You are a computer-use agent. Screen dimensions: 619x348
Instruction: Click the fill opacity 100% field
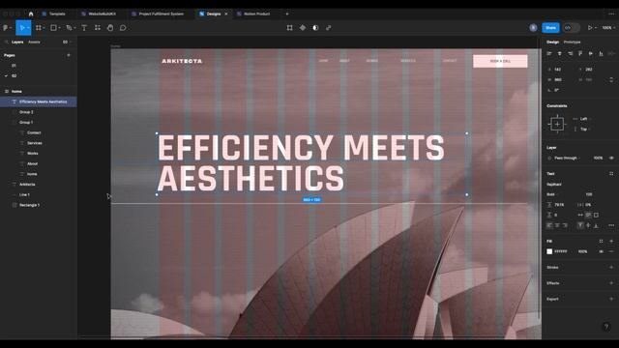pos(582,251)
